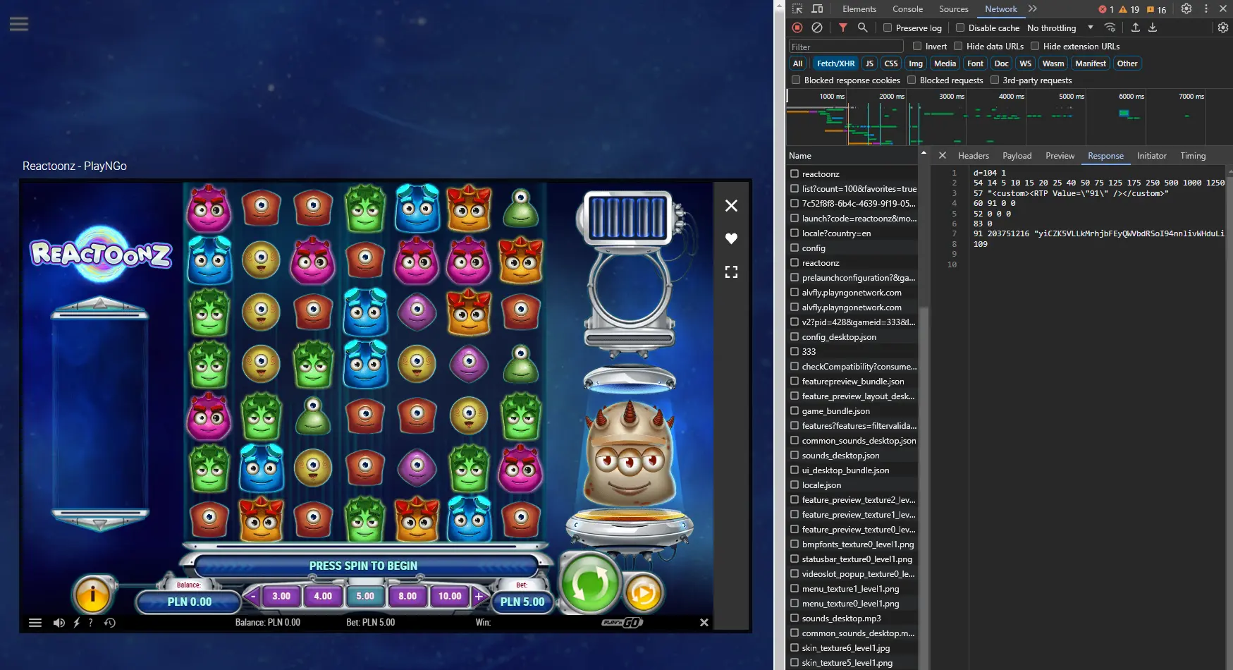This screenshot has height=670, width=1233.
Task: Open help question mark icon
Action: (x=91, y=623)
